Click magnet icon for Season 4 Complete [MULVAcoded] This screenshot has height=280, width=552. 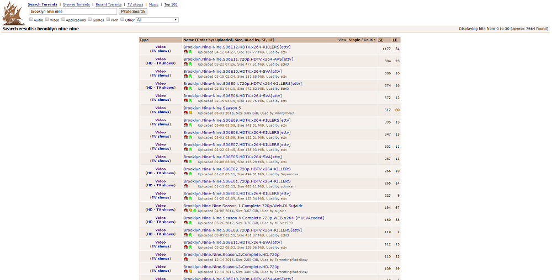(185, 223)
